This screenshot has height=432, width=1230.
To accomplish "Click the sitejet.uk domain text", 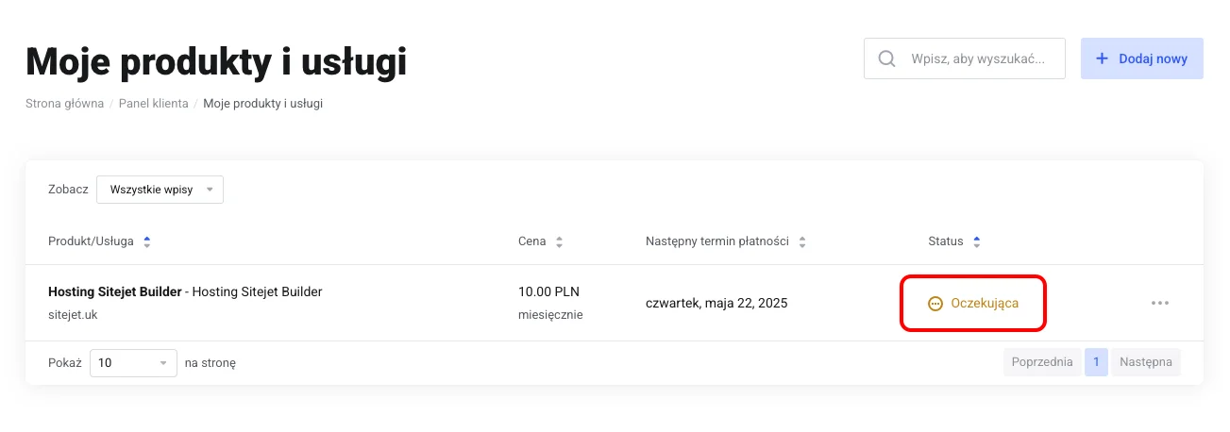I will [x=73, y=315].
